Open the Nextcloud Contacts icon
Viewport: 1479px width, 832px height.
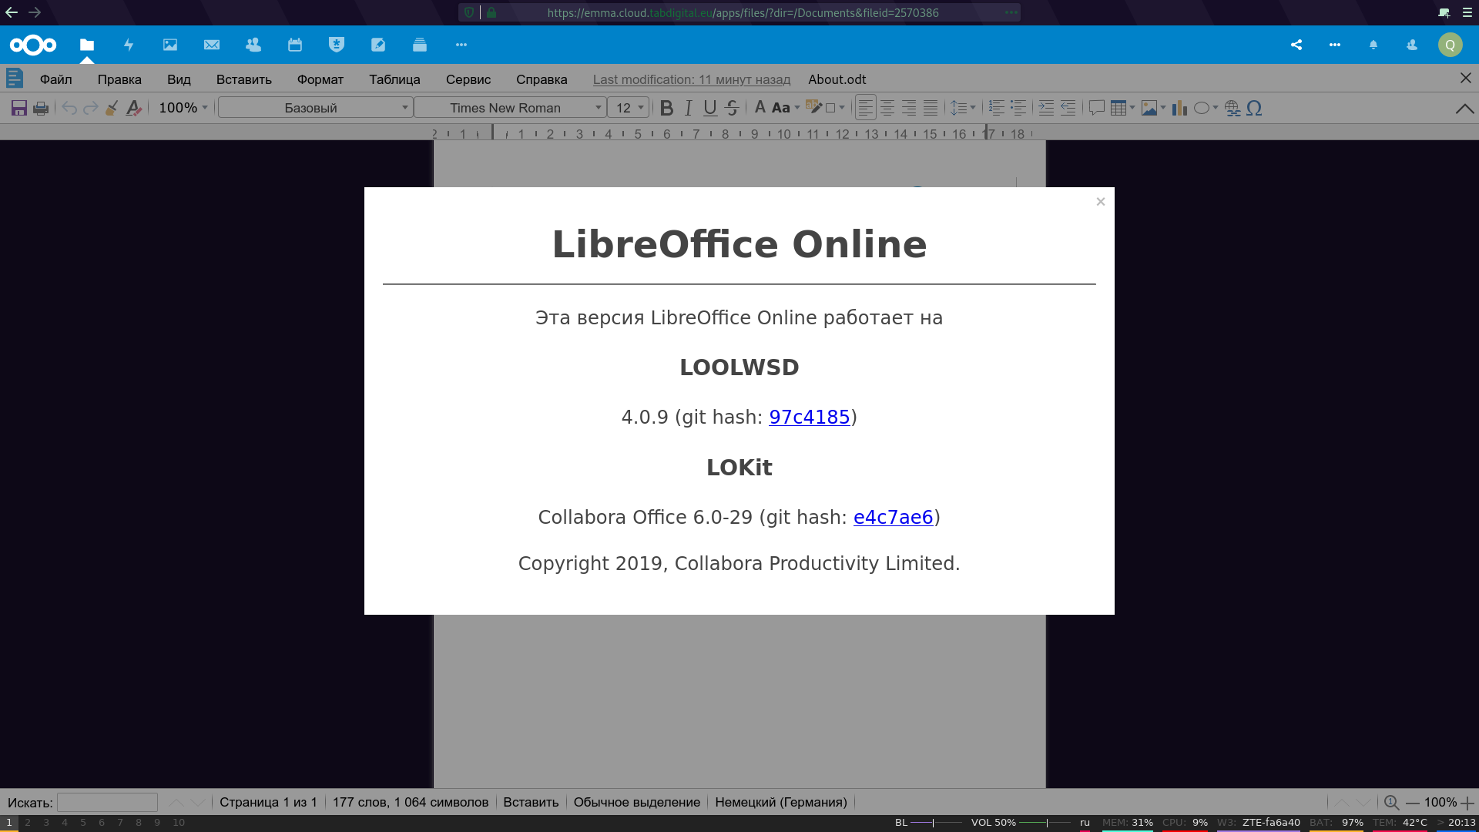click(x=253, y=45)
